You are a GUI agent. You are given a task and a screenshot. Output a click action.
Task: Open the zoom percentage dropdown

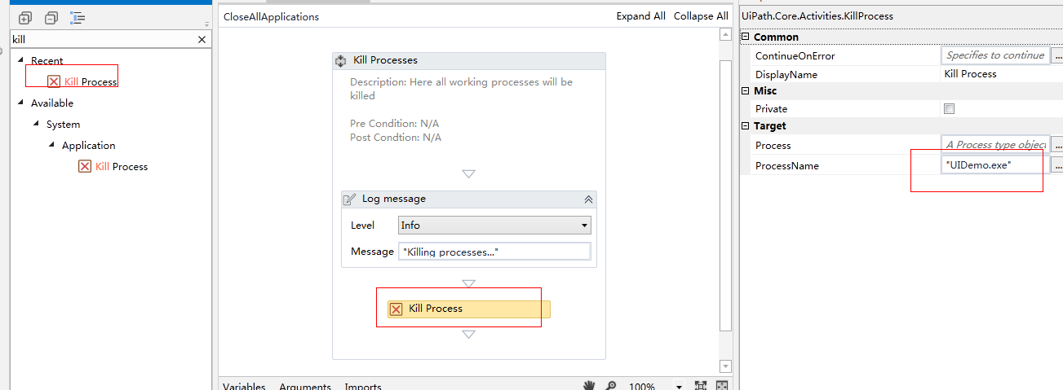tap(679, 386)
